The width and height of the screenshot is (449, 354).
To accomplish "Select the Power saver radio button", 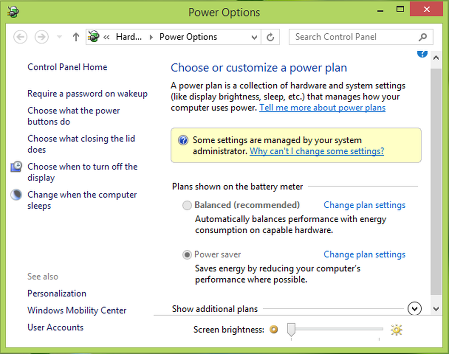I will [187, 254].
